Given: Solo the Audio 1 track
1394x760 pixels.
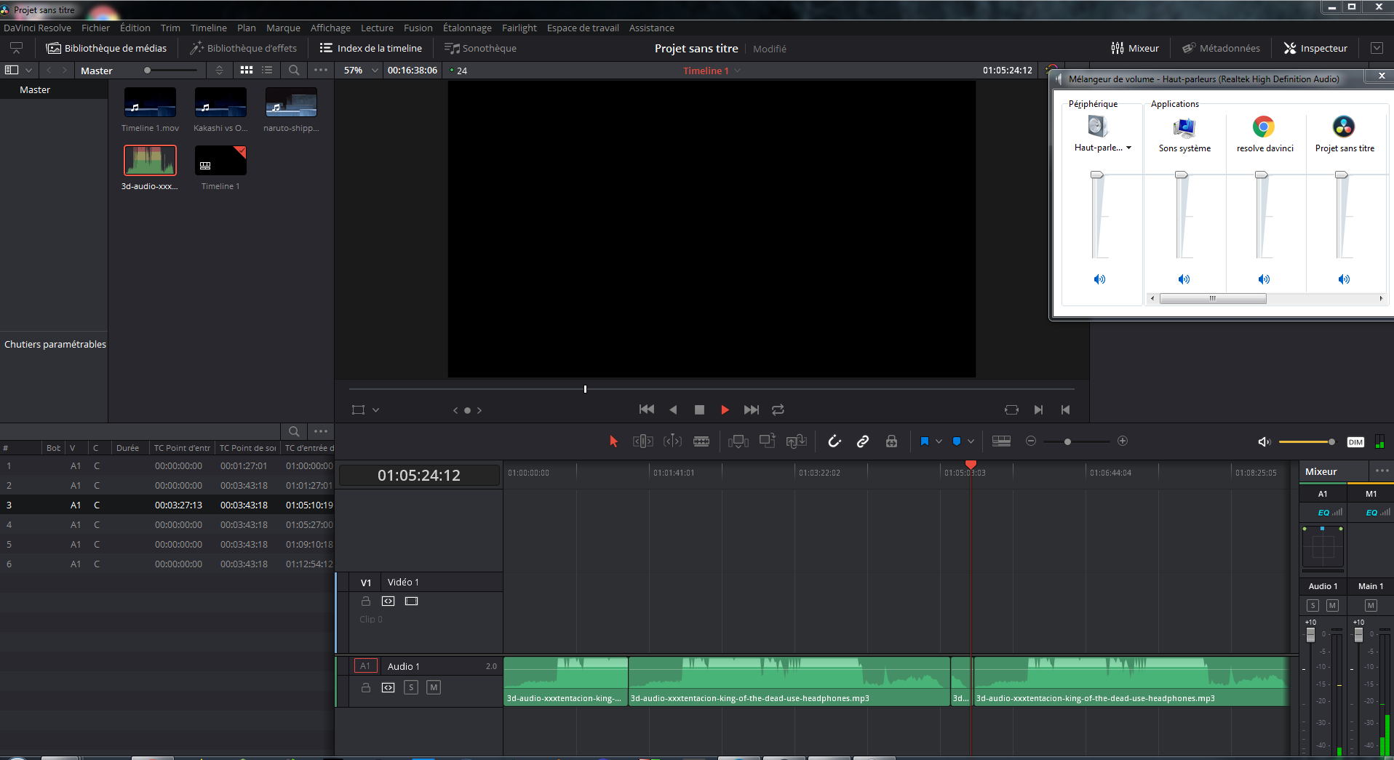Looking at the screenshot, I should (x=411, y=687).
